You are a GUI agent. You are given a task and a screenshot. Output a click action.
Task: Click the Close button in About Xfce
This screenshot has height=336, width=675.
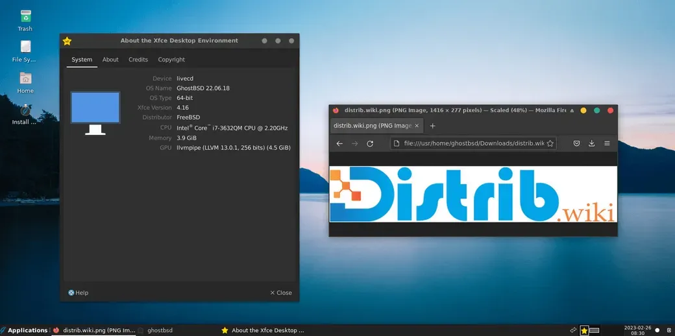280,293
